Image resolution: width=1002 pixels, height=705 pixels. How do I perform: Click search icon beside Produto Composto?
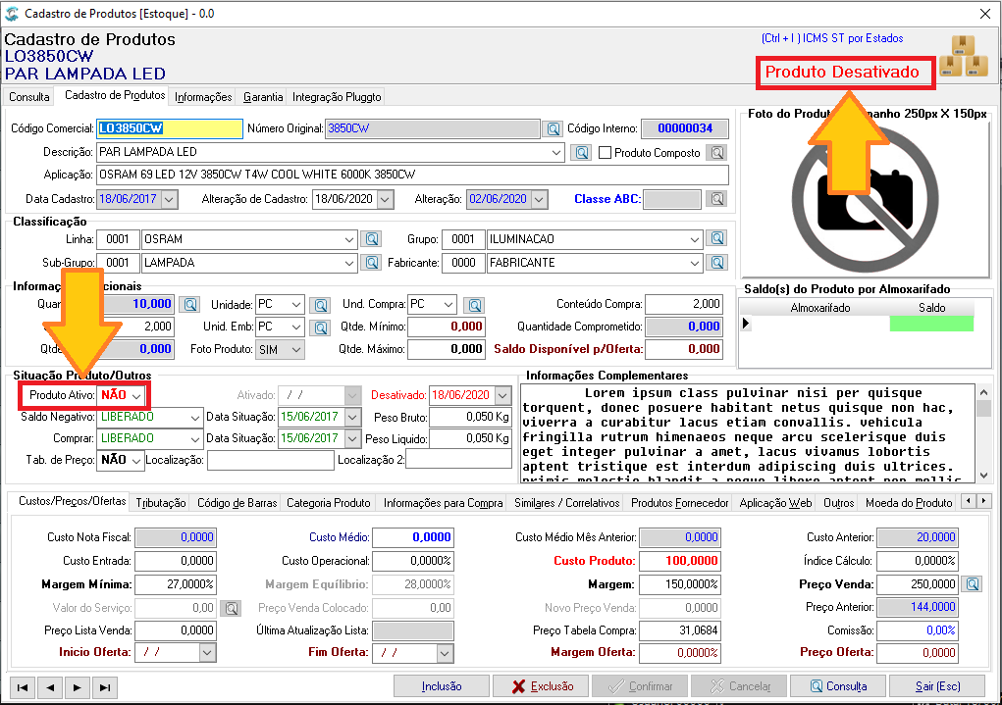tap(717, 153)
